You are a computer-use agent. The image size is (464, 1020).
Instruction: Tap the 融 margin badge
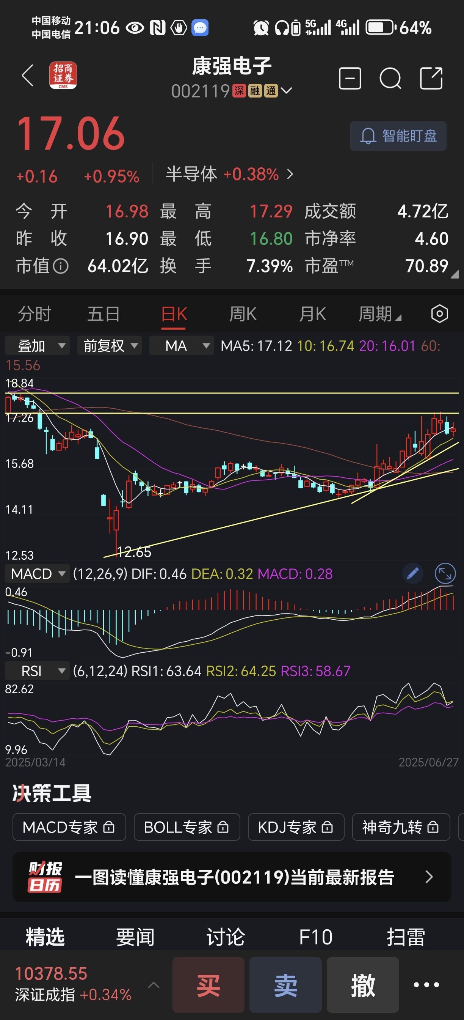coord(255,91)
